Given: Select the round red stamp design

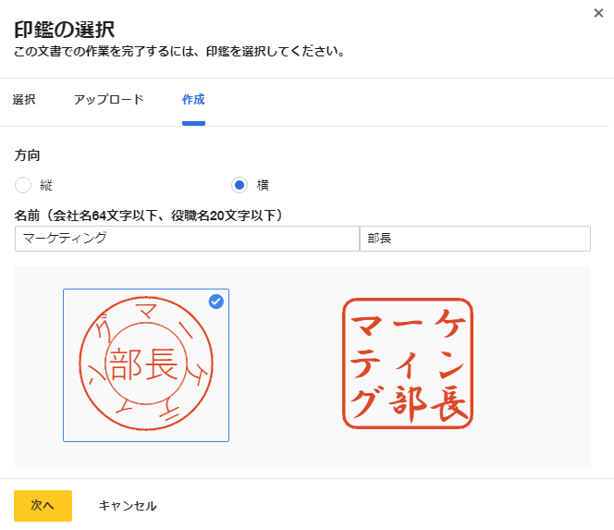Looking at the screenshot, I should pos(146,364).
